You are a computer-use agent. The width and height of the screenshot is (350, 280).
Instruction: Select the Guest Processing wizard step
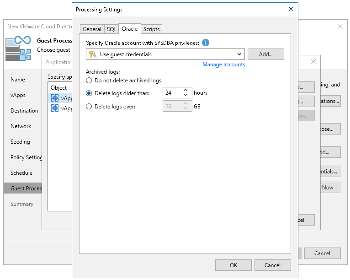click(x=23, y=188)
